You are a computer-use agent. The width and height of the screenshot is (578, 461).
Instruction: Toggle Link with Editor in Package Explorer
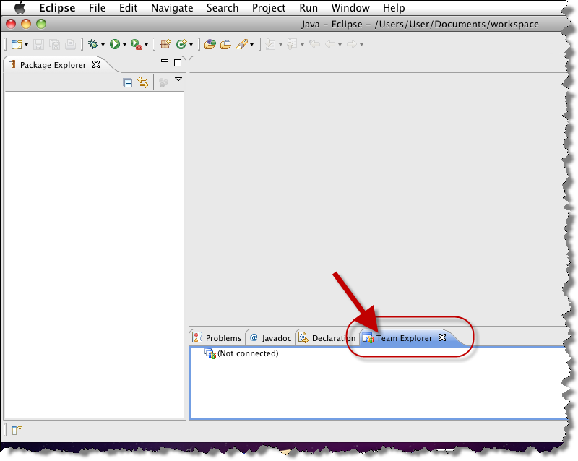[143, 82]
